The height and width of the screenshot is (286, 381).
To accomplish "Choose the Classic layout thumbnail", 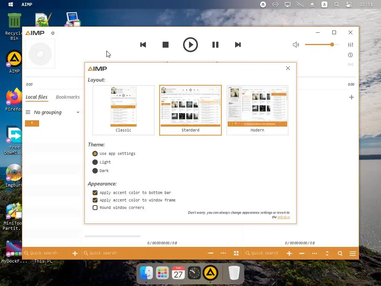I will pos(124,110).
